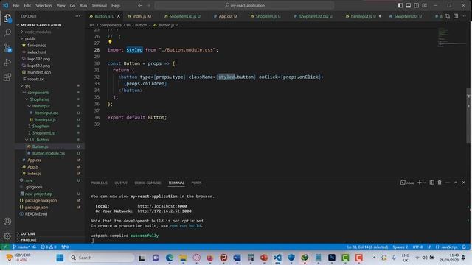
Task: Open the Explorer view in the activity bar
Action: point(7,18)
